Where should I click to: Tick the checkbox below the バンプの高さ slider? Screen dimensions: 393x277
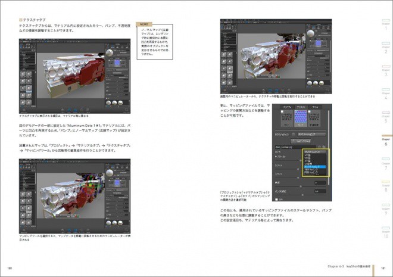click(x=276, y=200)
